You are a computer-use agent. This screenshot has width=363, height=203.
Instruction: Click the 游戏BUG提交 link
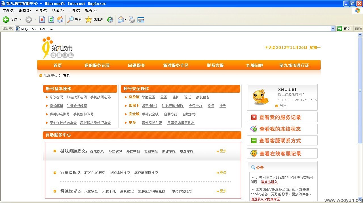coord(95,173)
